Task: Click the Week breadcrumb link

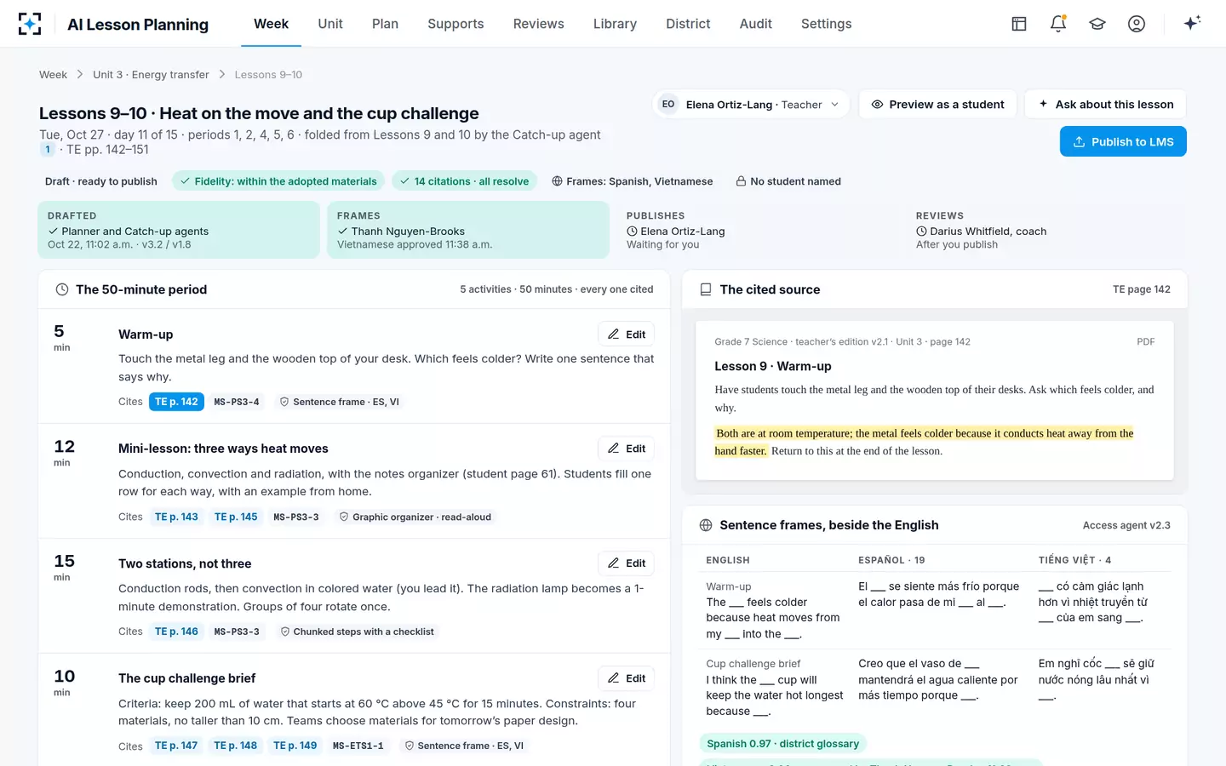Action: (53, 75)
